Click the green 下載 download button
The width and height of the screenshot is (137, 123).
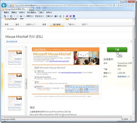[117, 50]
